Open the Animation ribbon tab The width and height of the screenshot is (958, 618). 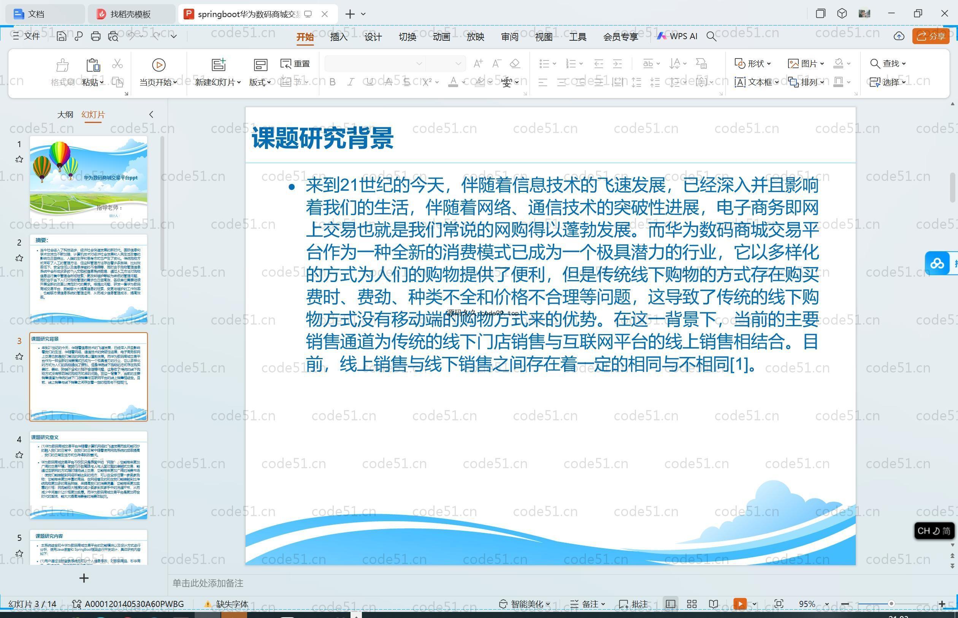441,37
